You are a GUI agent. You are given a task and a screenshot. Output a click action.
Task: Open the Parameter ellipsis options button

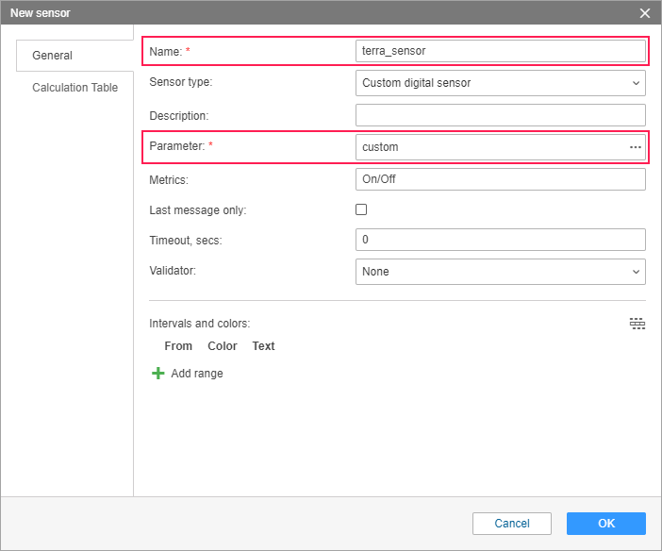[x=636, y=147]
